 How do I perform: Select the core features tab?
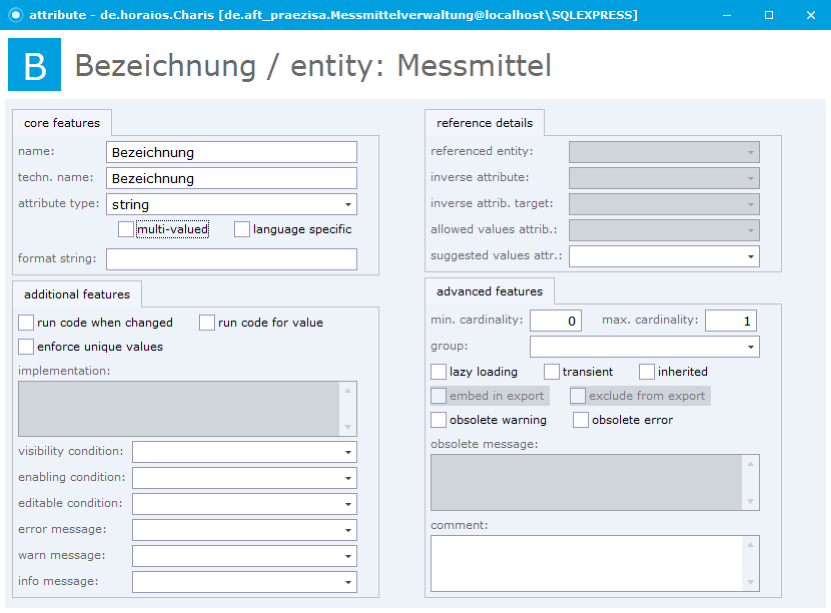62,123
